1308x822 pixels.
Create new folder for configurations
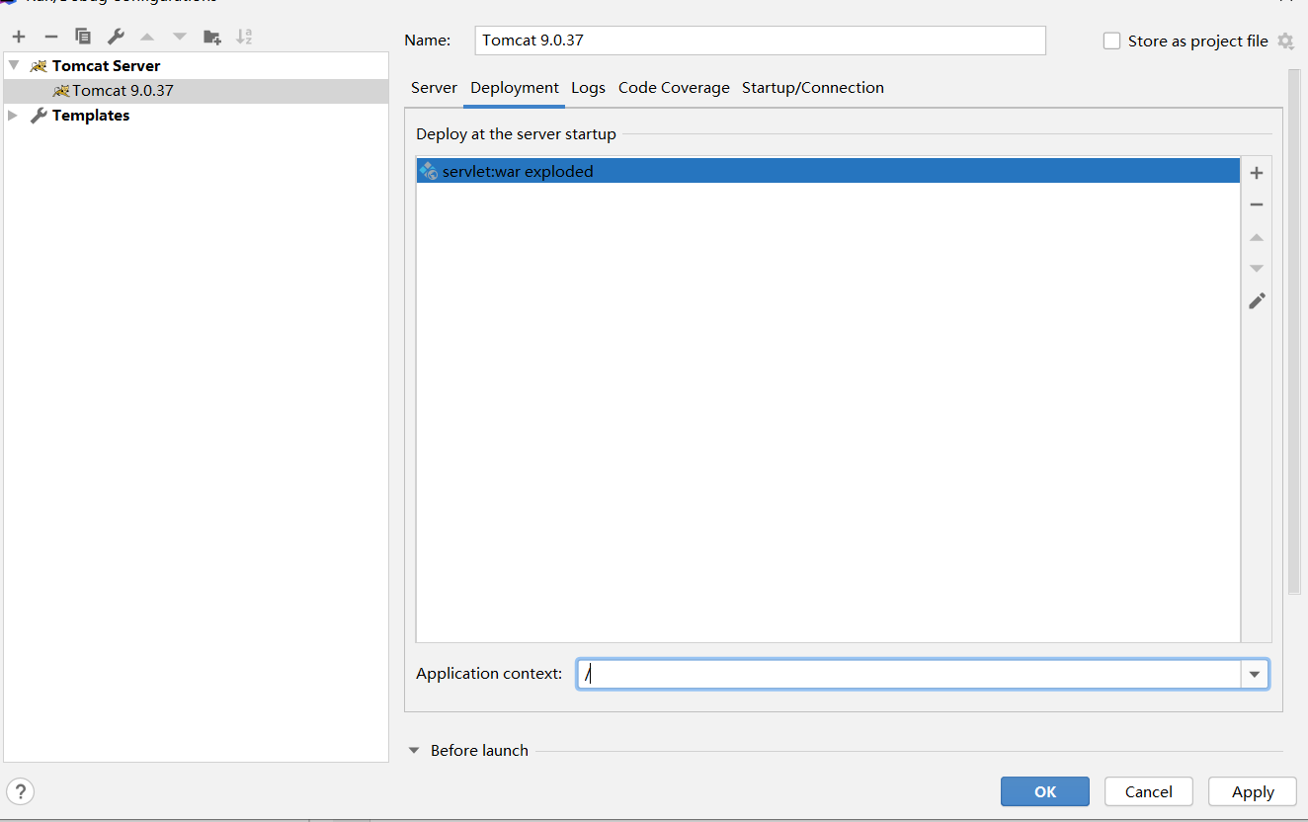pos(211,37)
